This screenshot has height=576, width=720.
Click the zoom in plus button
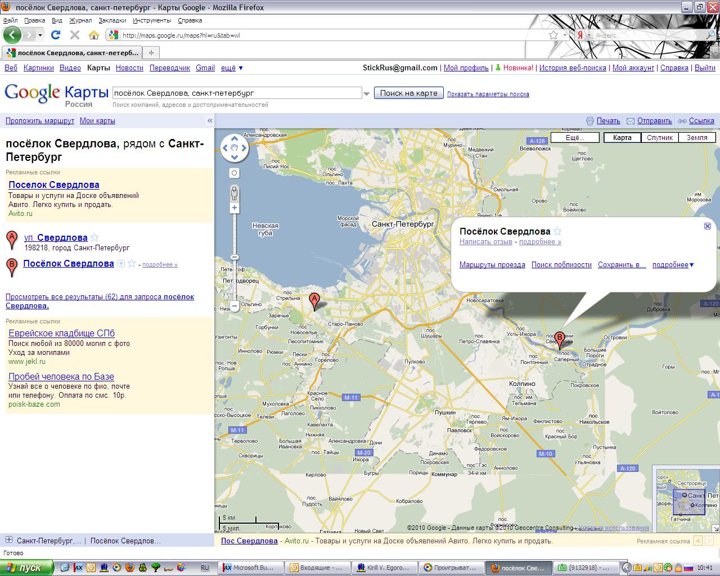click(x=235, y=208)
